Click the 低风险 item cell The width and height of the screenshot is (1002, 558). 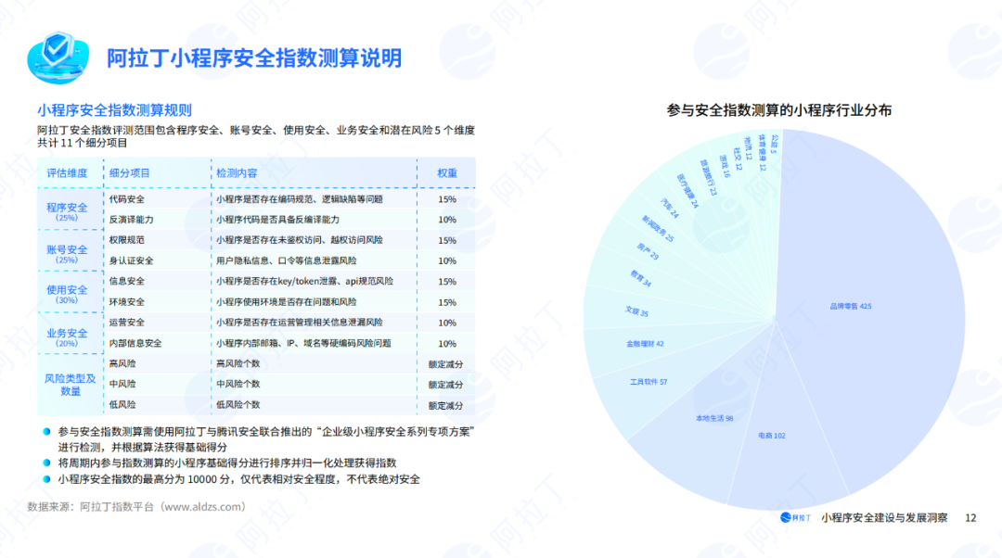click(122, 405)
